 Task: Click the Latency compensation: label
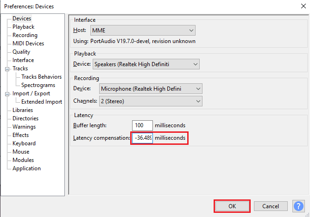tap(101, 138)
